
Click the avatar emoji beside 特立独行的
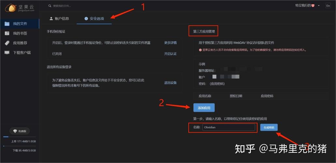pyautogui.click(x=313, y=6)
